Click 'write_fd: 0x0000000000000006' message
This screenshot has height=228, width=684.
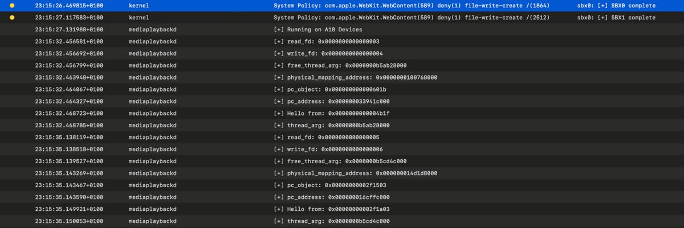click(328, 149)
